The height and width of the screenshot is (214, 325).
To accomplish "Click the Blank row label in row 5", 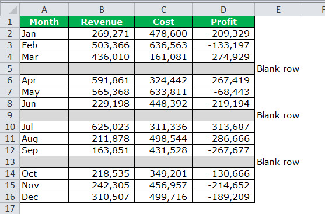I will pos(278,69).
